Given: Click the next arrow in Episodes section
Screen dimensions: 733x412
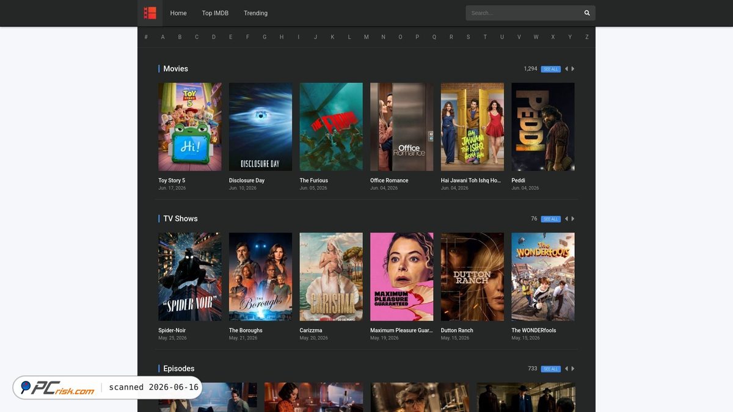Looking at the screenshot, I should [x=573, y=369].
